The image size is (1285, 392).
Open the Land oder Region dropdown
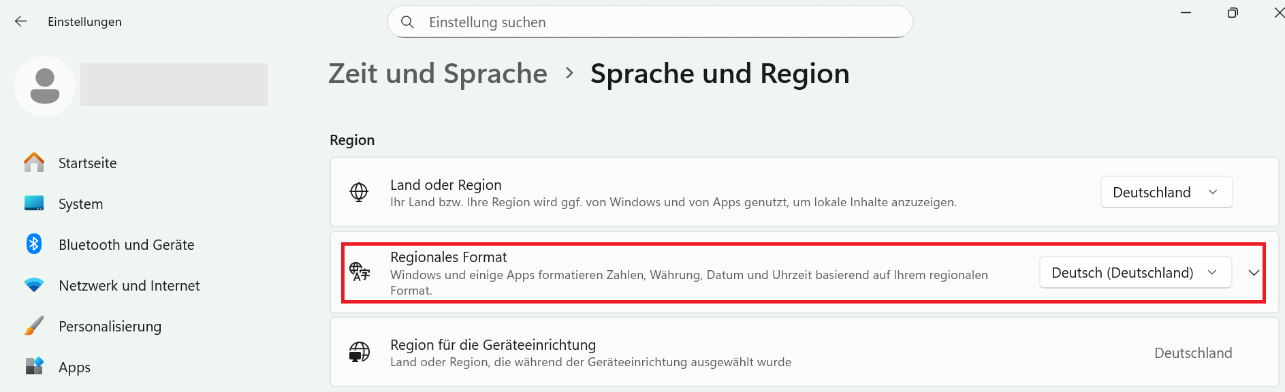[x=1166, y=193]
